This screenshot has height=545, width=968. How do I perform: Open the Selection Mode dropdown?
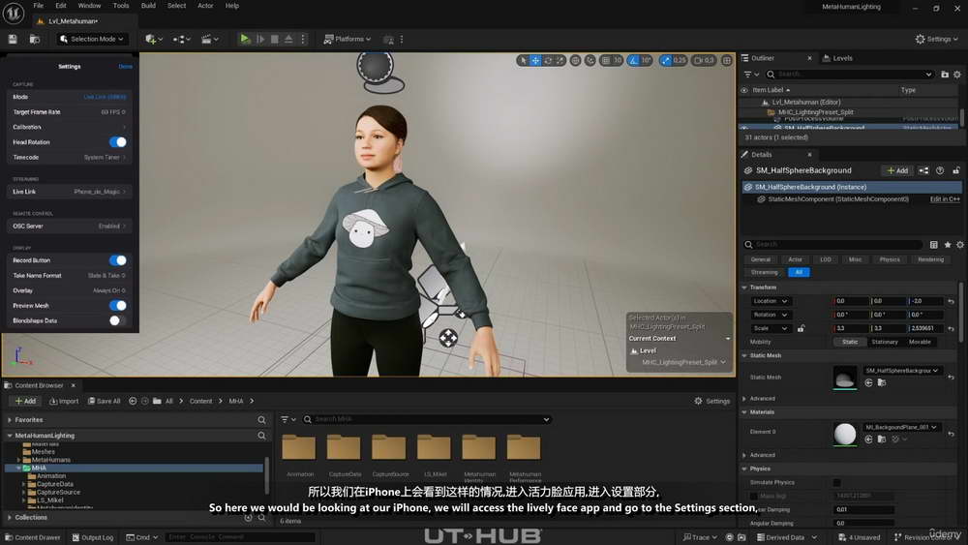(x=94, y=39)
